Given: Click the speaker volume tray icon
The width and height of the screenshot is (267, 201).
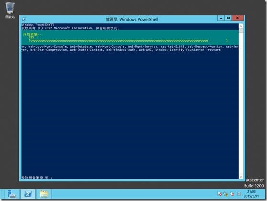Looking at the screenshot, I should (232, 194).
